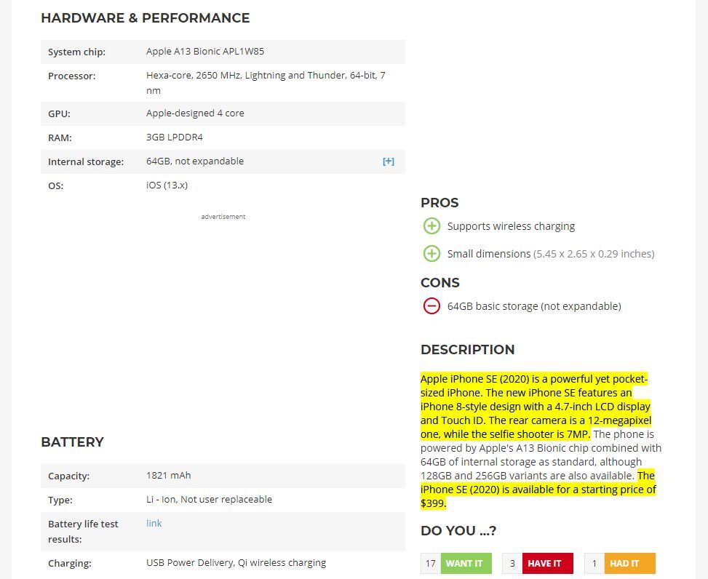Screen dimensions: 708x579
Task: Click the Internal storage row
Action: (223, 161)
